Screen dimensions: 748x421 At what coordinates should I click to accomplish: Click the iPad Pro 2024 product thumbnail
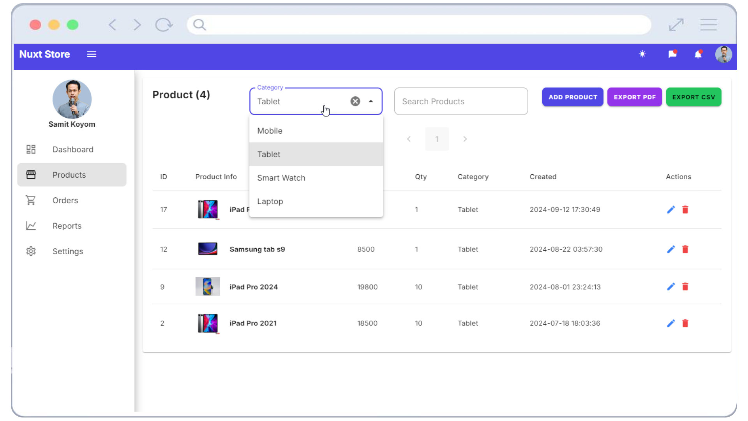tap(208, 287)
